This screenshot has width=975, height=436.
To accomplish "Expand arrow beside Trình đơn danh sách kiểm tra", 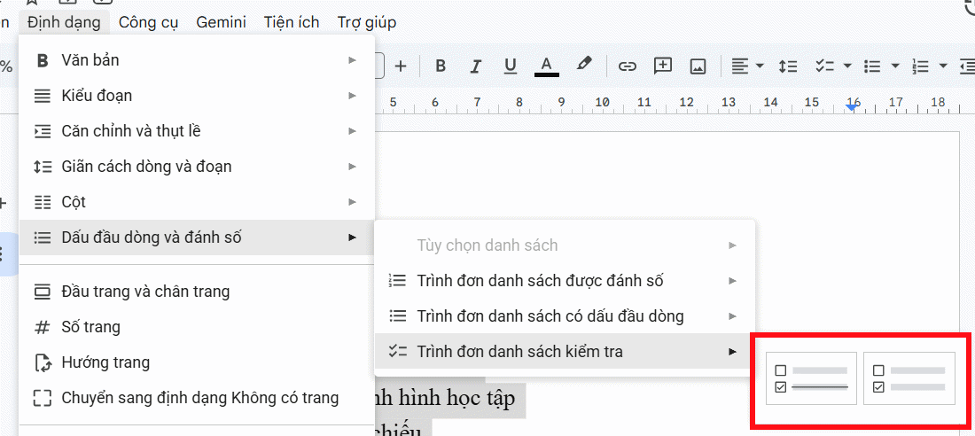I will [732, 352].
